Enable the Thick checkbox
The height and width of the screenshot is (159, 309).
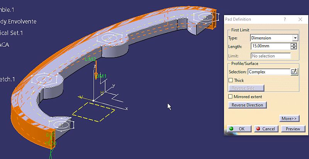231,80
